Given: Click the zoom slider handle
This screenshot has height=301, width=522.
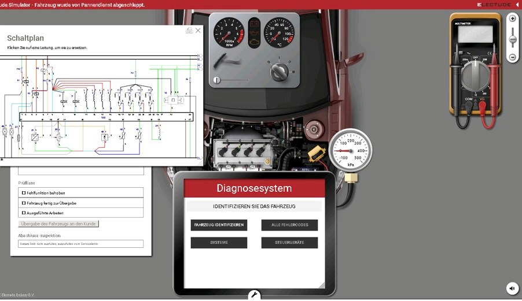Looking at the screenshot, I should tap(512, 39).
